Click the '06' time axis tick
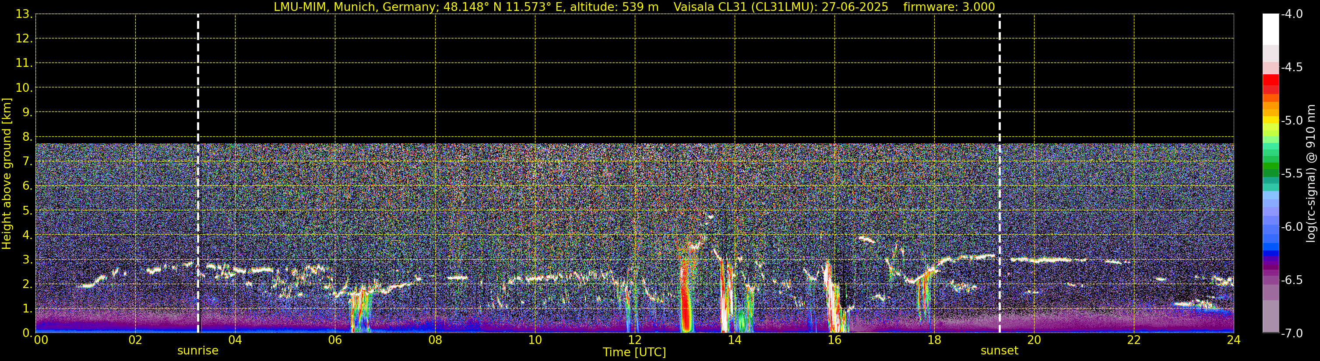Image resolution: width=1320 pixels, height=361 pixels. [335, 340]
